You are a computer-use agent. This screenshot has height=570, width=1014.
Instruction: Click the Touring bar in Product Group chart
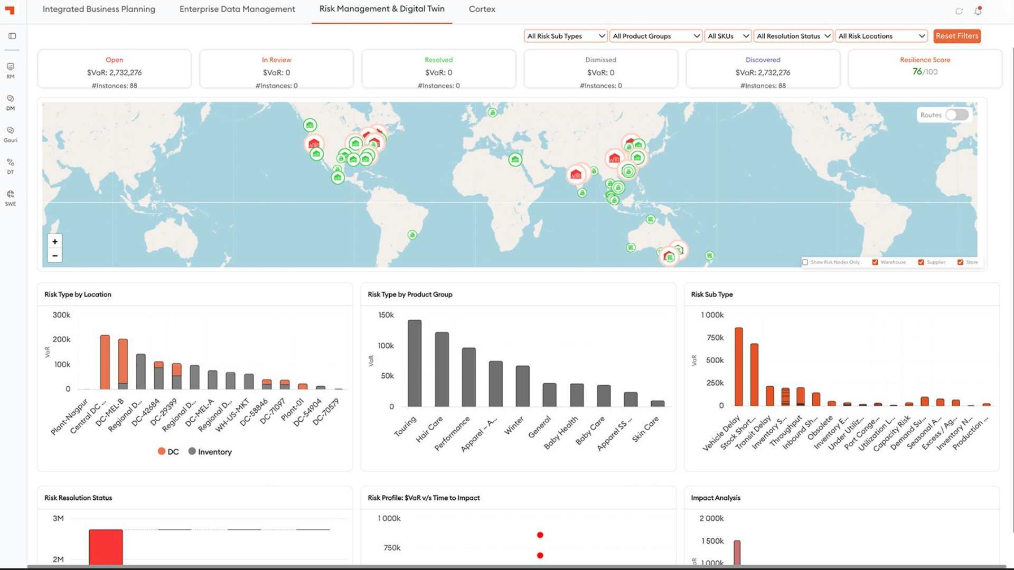click(x=415, y=363)
